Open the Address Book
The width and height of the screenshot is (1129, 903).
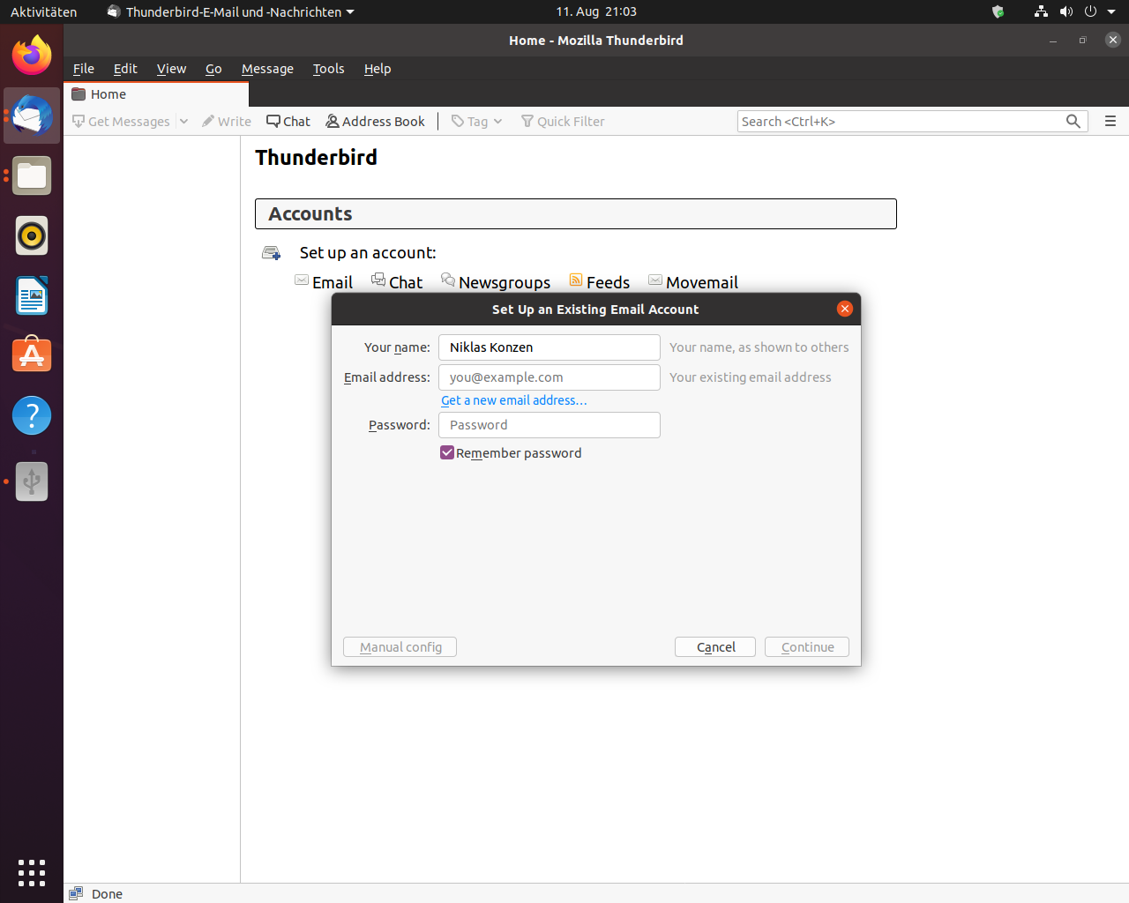coord(375,122)
